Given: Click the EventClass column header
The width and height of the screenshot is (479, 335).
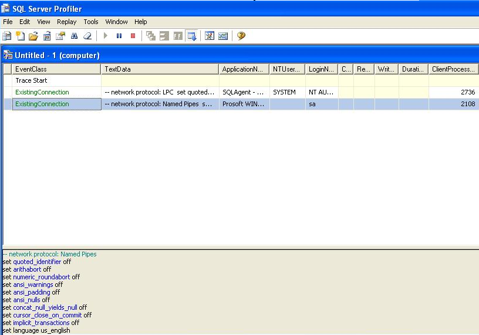Looking at the screenshot, I should tap(56, 69).
